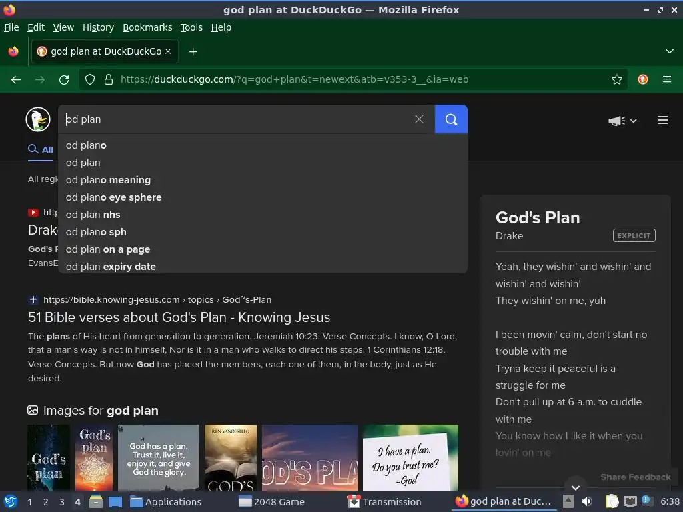
Task: Expand lyrics with the down chevron
Action: (576, 487)
